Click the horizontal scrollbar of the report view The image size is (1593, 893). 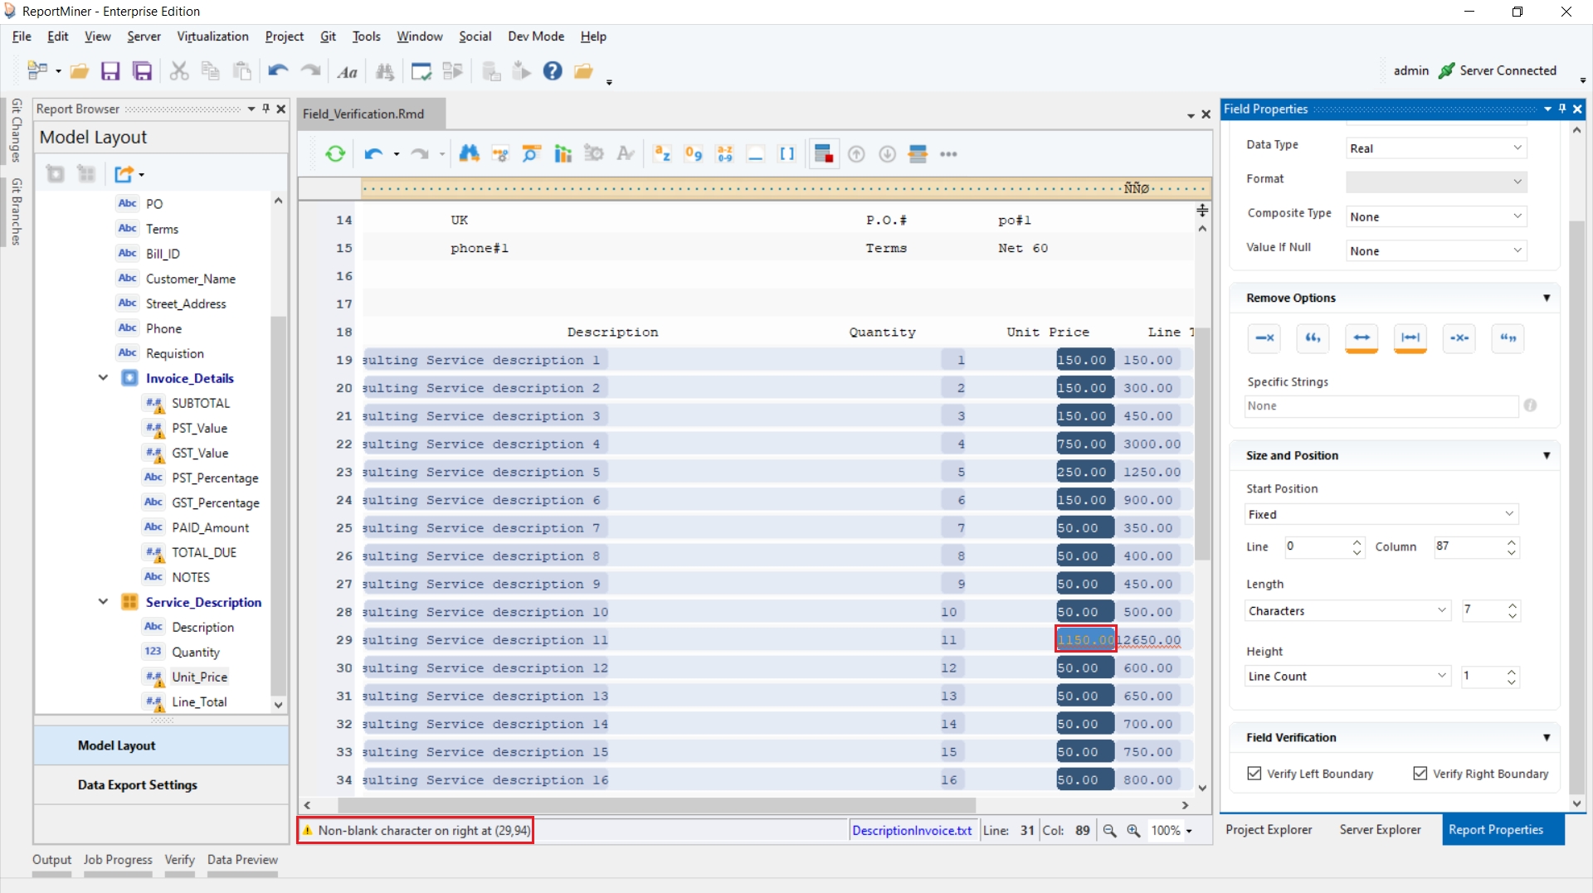[x=655, y=805]
